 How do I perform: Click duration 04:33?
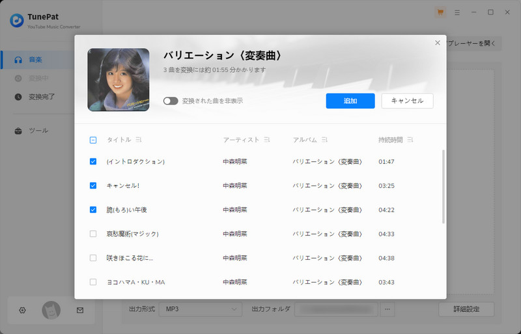pyautogui.click(x=386, y=234)
